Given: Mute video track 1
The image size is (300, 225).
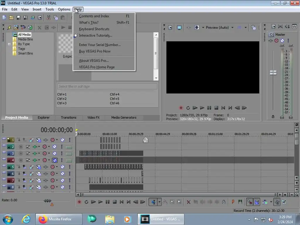Looking at the screenshot, I should tap(62, 140).
